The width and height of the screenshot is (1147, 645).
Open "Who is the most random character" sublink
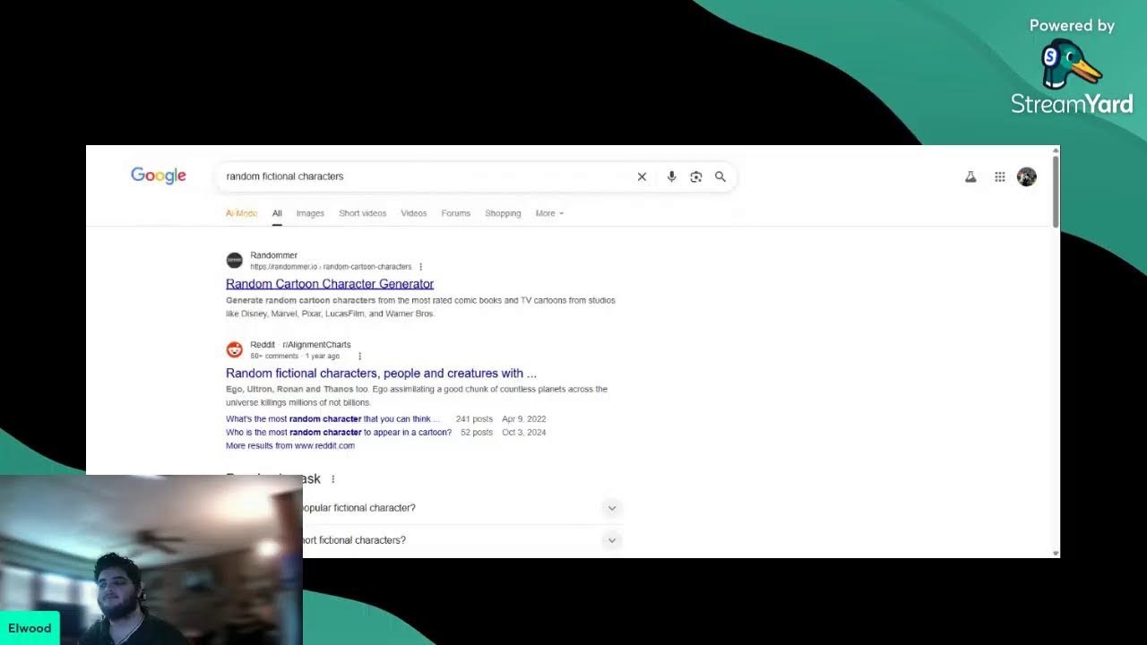coord(339,433)
